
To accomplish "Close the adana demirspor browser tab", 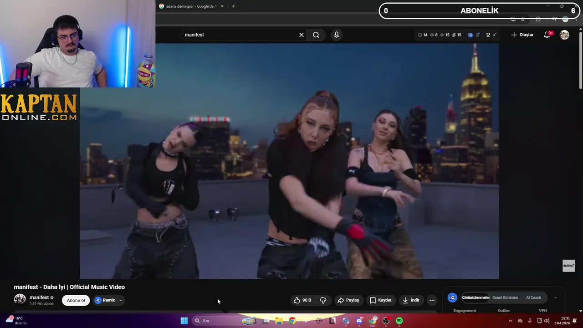I will pos(222,6).
